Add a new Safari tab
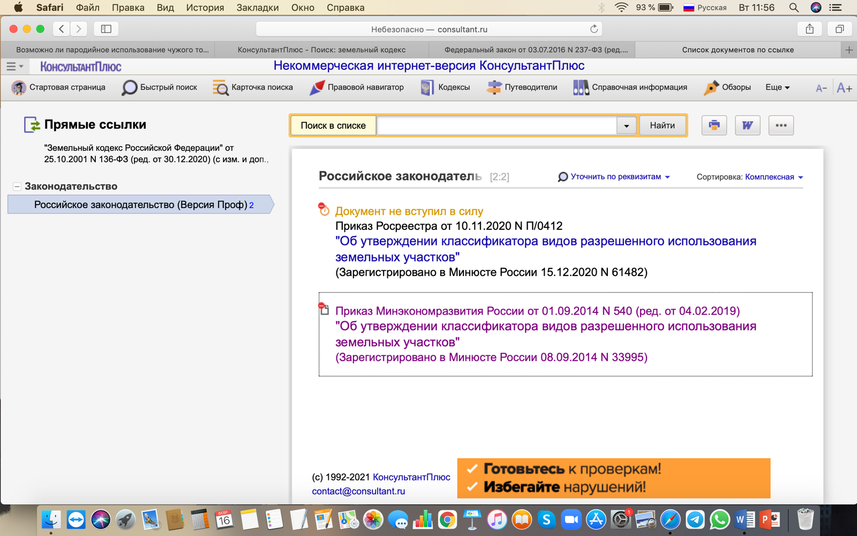Viewport: 857px width, 536px height. (x=849, y=50)
